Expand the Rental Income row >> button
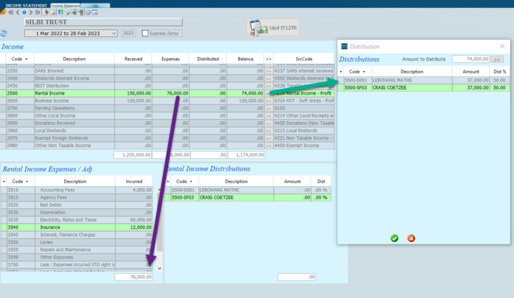The height and width of the screenshot is (298, 514). pos(268,93)
